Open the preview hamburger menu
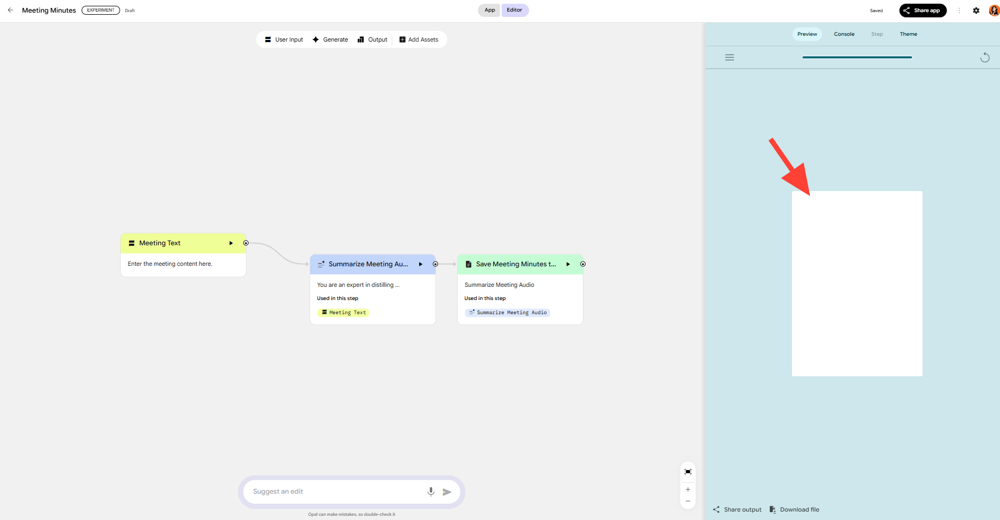 [729, 57]
